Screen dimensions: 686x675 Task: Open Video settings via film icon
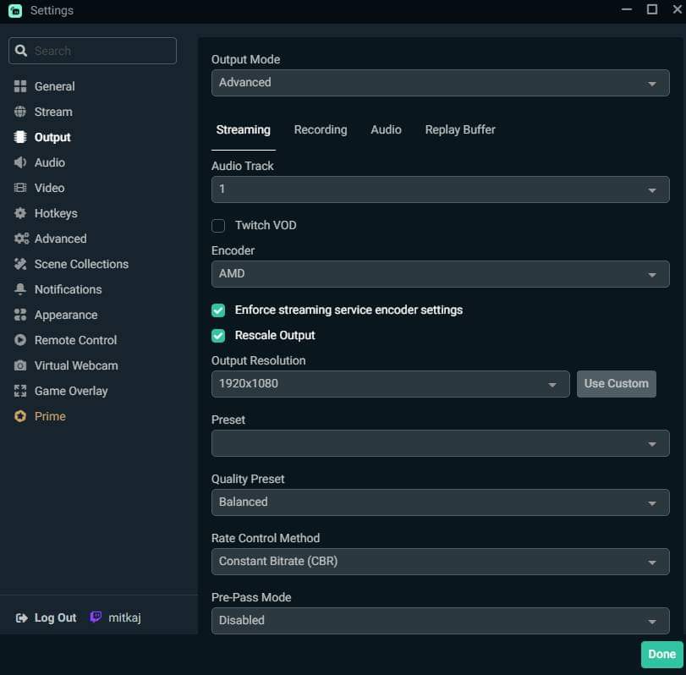(x=20, y=188)
